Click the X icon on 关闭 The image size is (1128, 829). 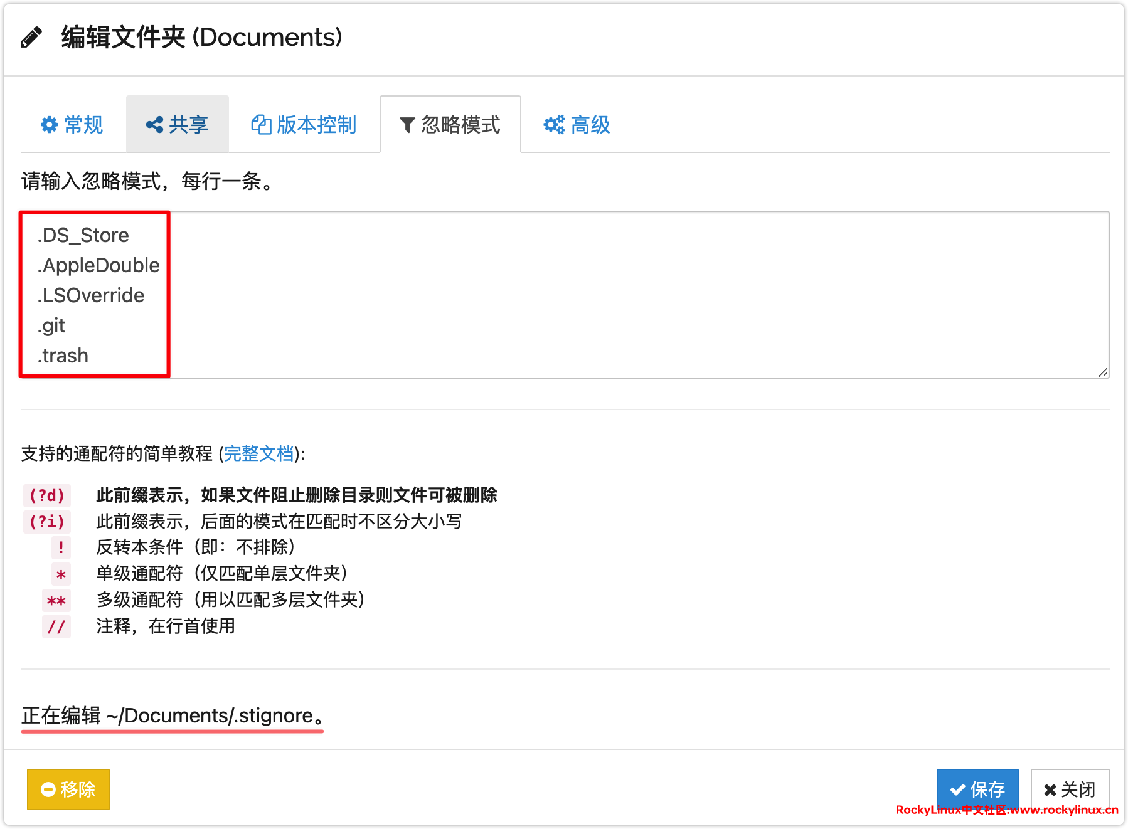coord(1050,790)
